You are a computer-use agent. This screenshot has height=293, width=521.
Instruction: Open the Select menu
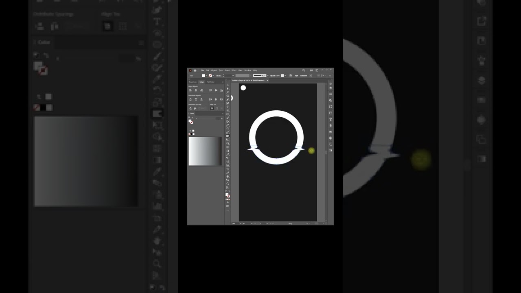click(x=227, y=70)
